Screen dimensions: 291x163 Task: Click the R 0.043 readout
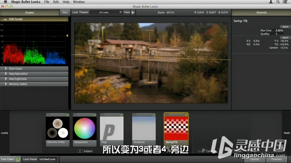(x=199, y=13)
